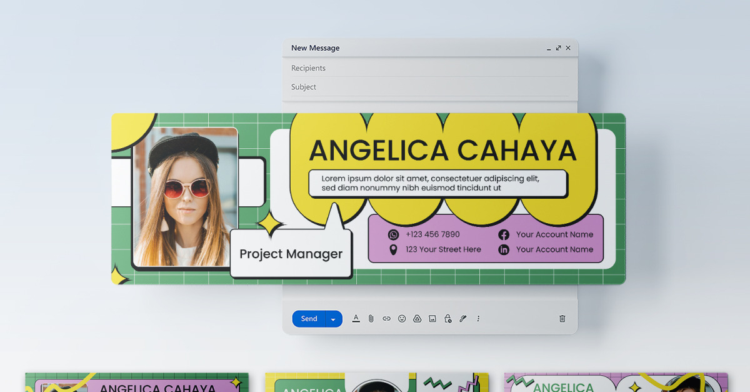Click Your Account Name beside LinkedIn icon

pos(555,249)
